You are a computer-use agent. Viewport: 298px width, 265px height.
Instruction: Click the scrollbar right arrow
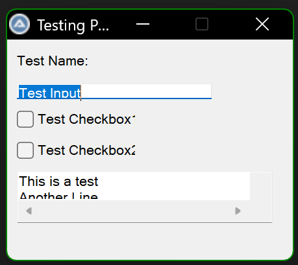tap(238, 211)
